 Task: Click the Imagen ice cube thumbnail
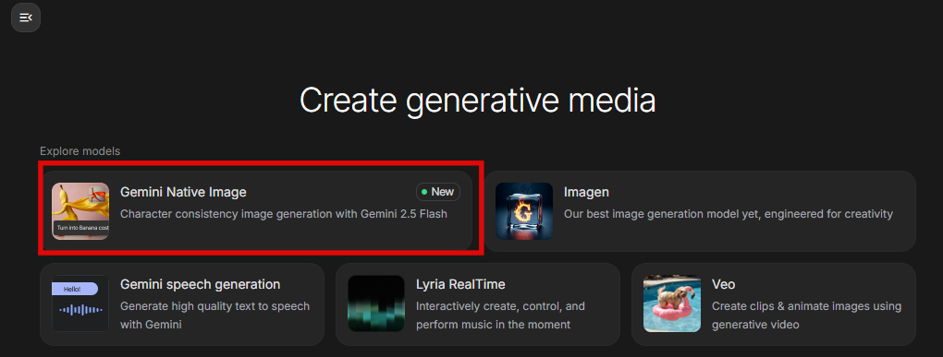(524, 211)
